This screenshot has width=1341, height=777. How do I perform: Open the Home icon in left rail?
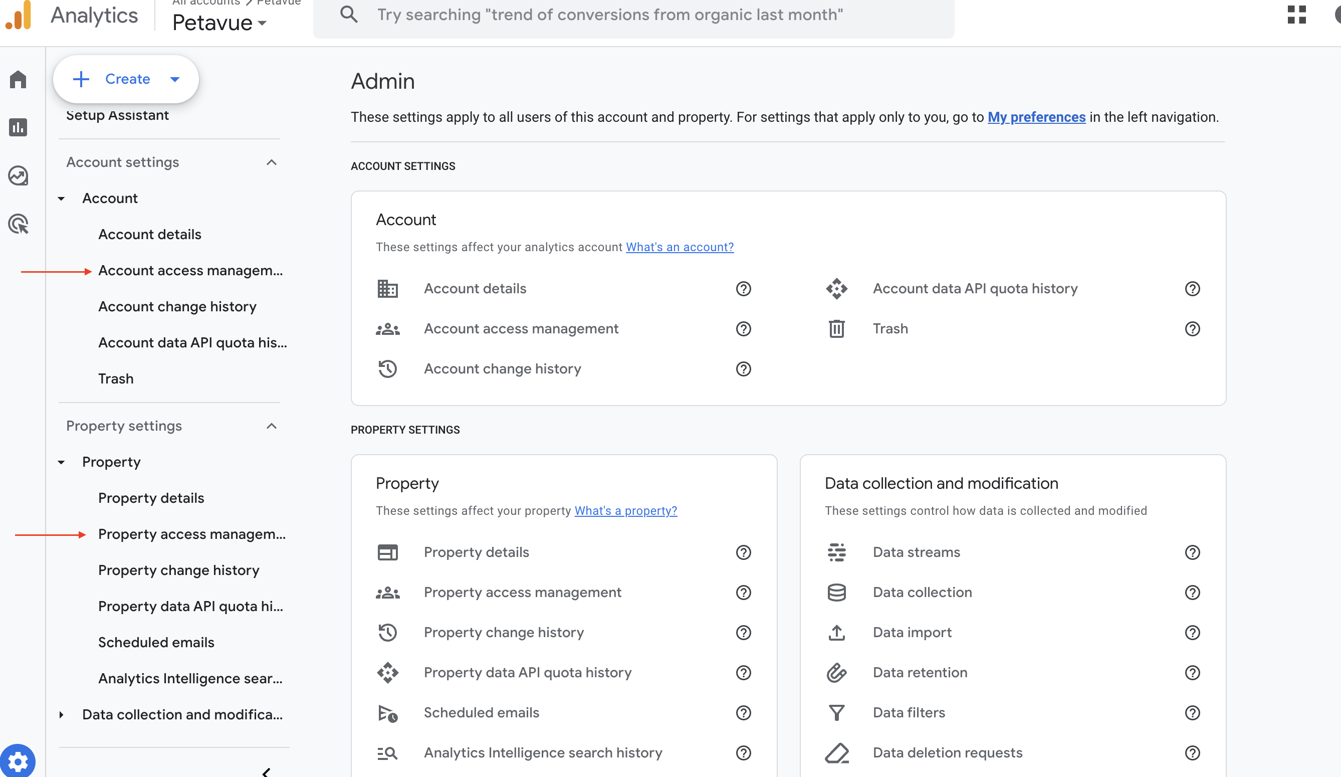pos(18,80)
